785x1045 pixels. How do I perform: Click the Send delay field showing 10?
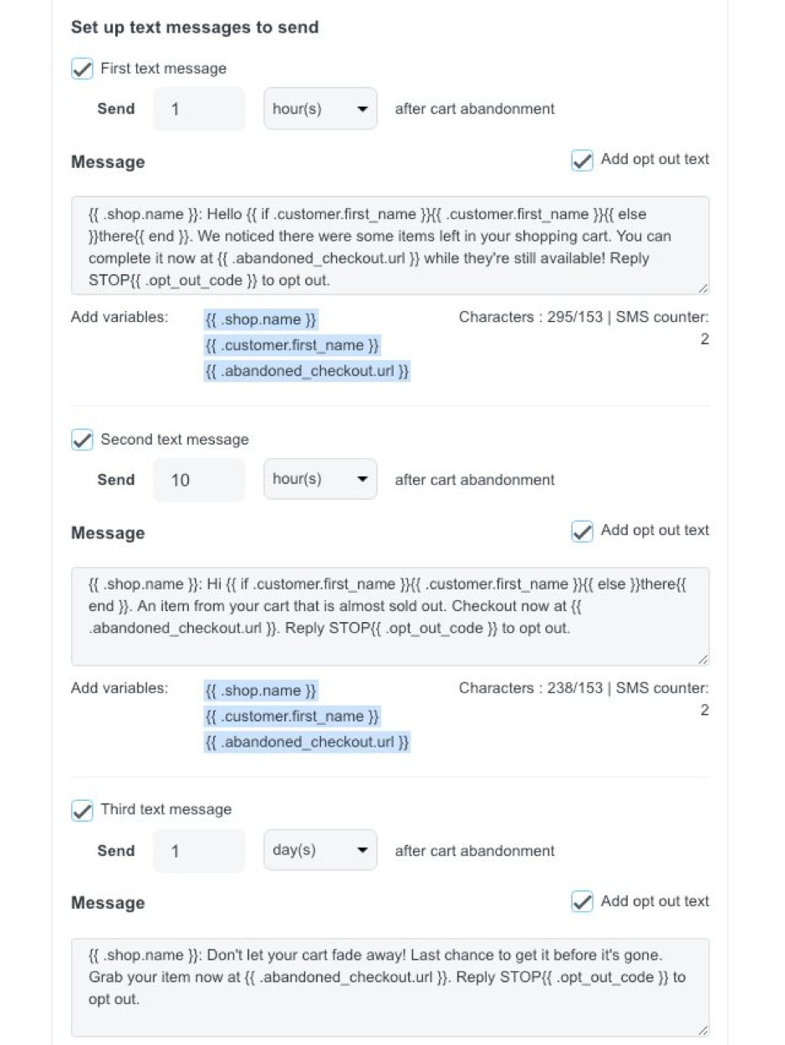click(198, 479)
